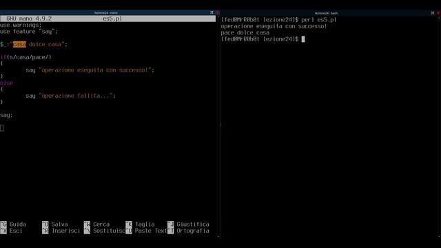Click the ^X Esci shortcut in nano
Viewport: 441px width, 248px height.
pos(11,231)
